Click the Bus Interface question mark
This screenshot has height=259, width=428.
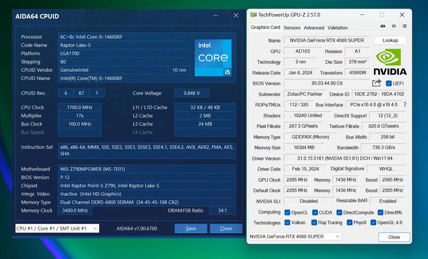(x=405, y=105)
